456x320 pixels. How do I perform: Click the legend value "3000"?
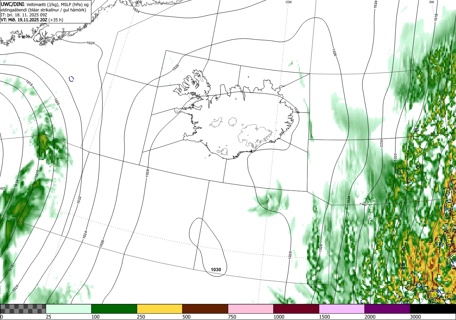point(415,317)
